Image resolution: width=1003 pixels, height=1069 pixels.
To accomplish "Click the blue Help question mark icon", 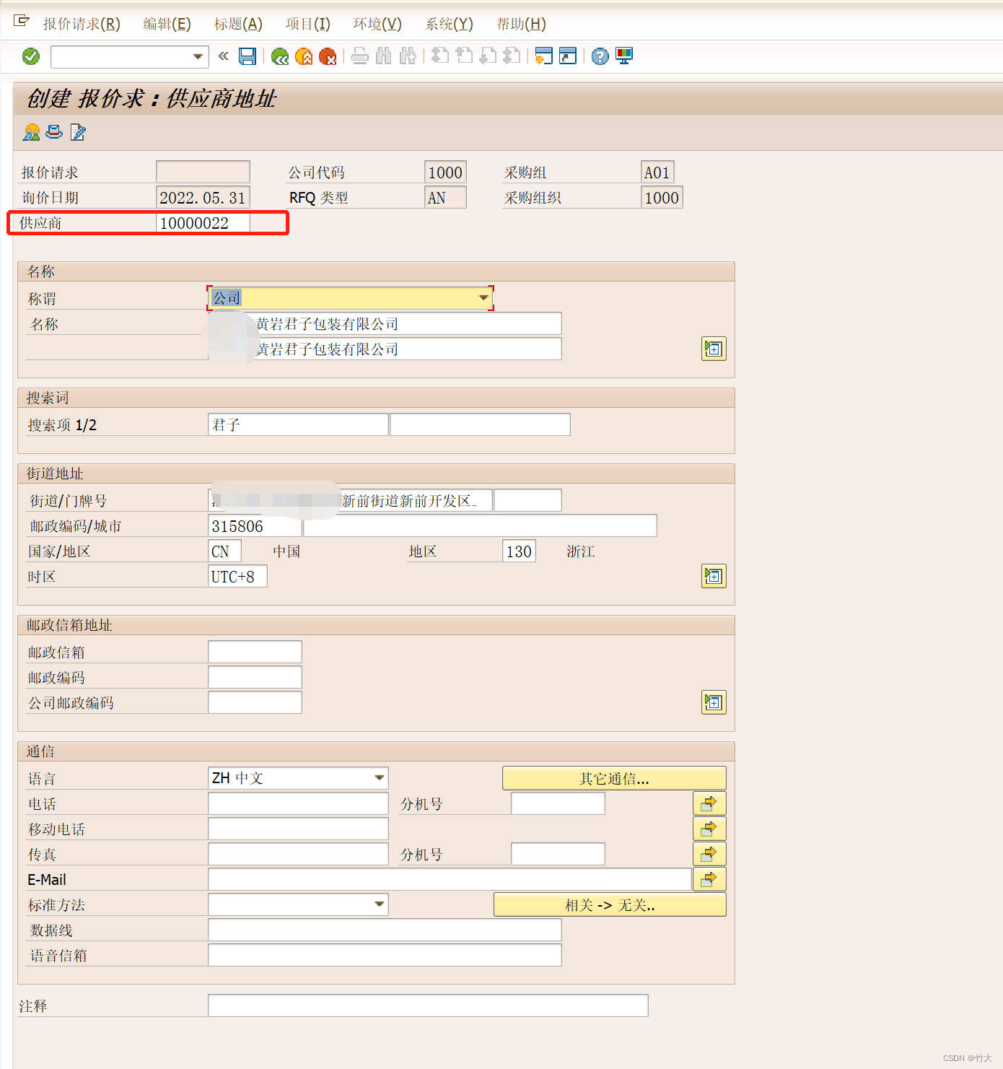I will click(x=600, y=56).
